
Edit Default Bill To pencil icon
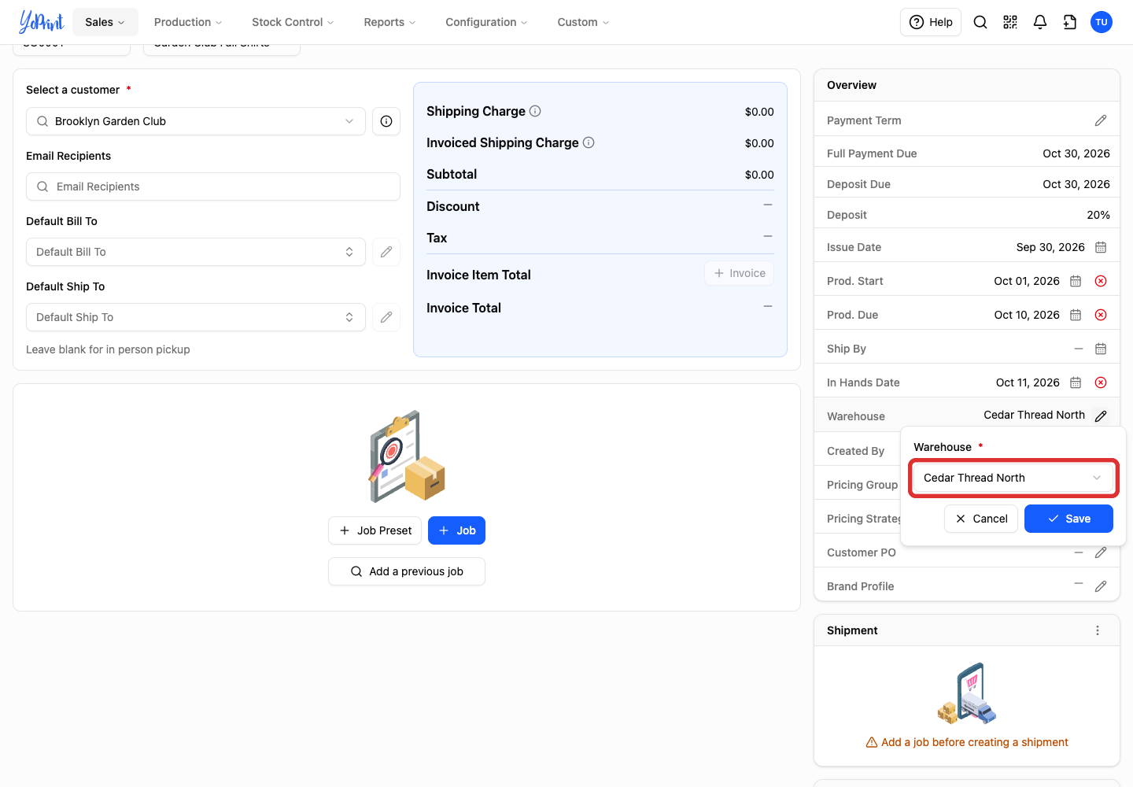[386, 252]
